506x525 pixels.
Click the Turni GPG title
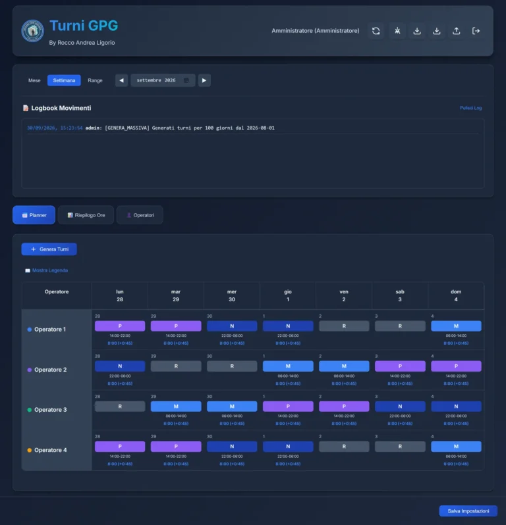(x=84, y=26)
